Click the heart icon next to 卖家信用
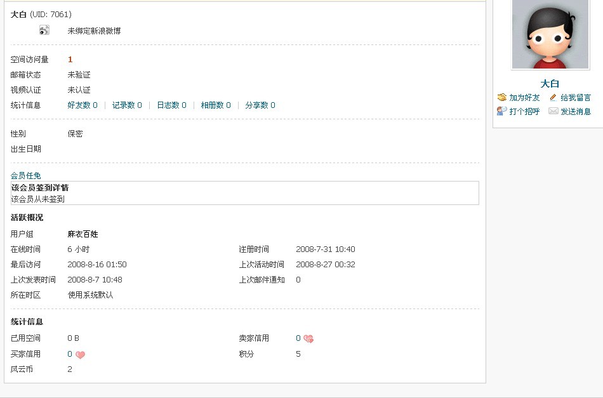This screenshot has width=603, height=398. 308,339
